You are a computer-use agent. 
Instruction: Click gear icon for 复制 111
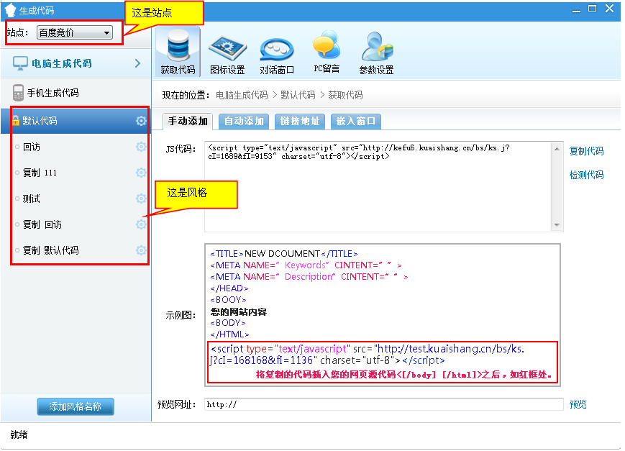pyautogui.click(x=141, y=173)
